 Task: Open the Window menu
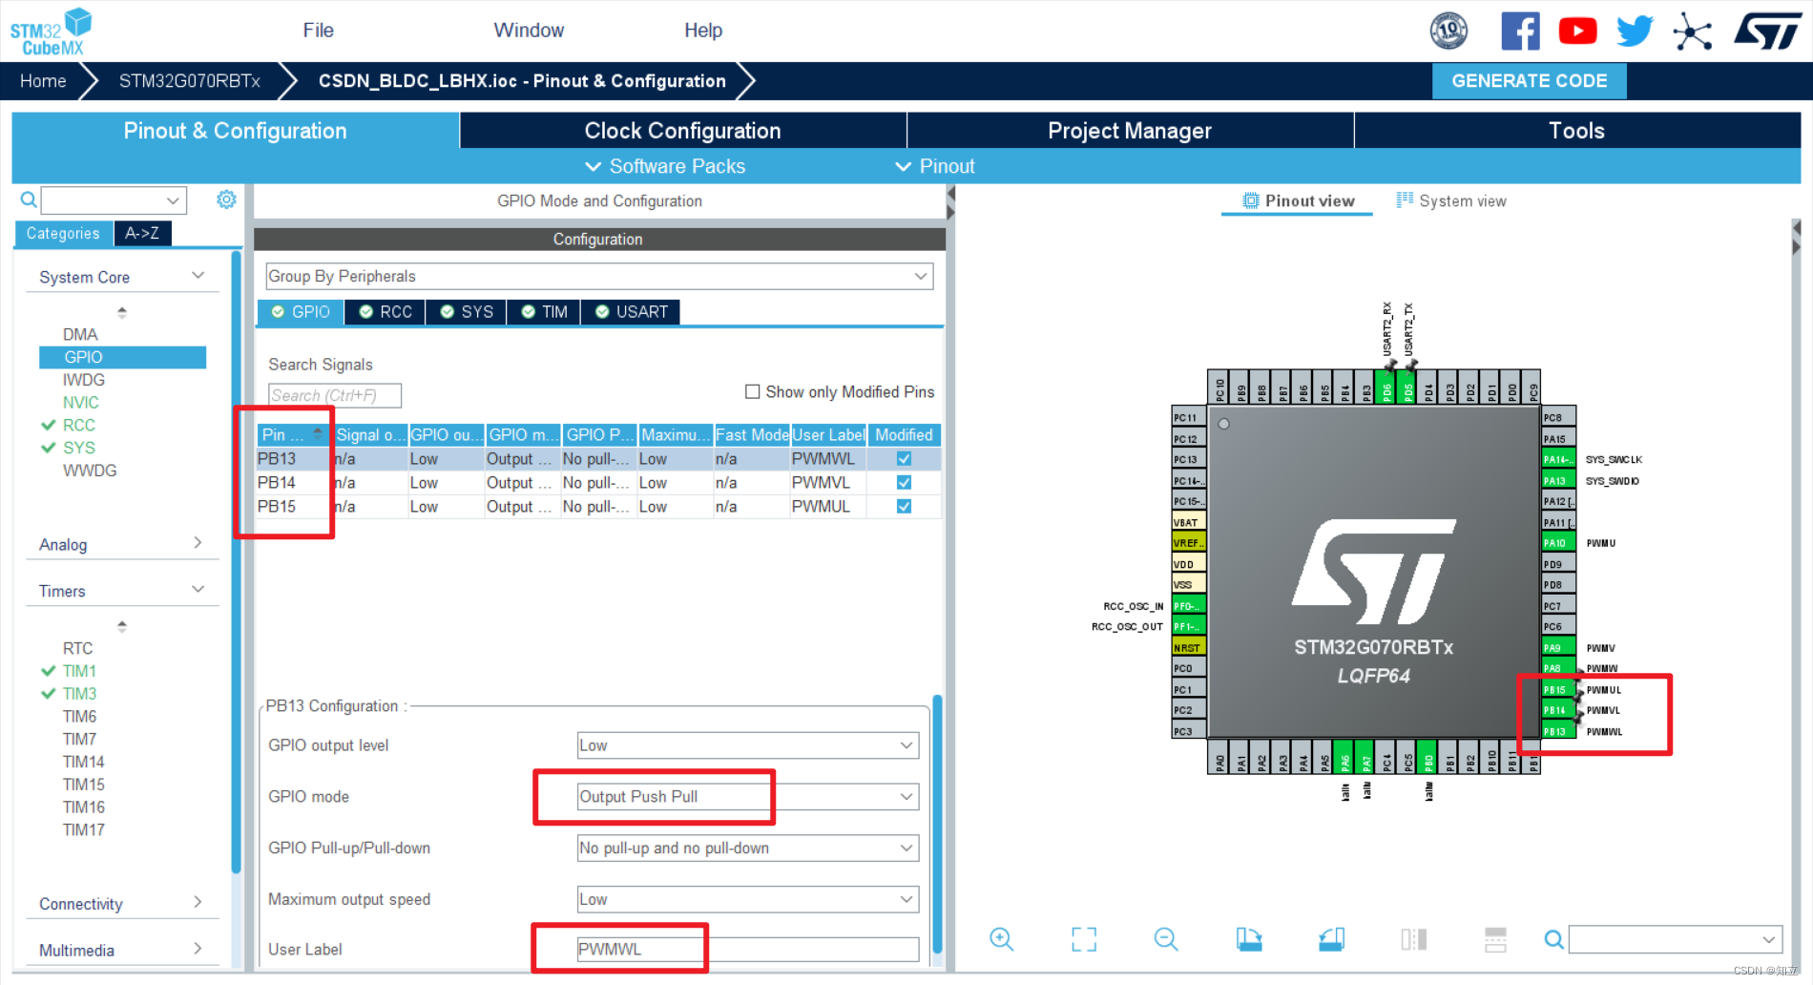coord(529,31)
